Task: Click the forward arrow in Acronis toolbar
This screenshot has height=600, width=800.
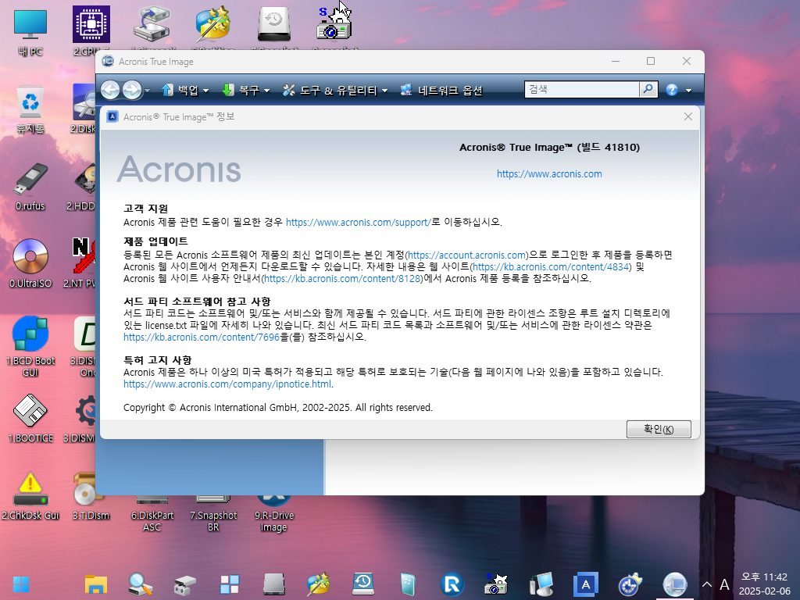Action: click(x=132, y=90)
